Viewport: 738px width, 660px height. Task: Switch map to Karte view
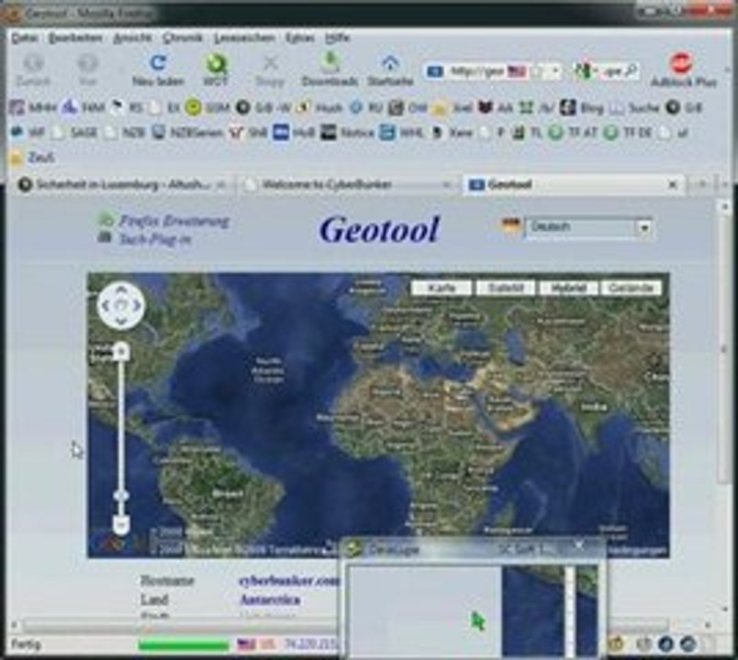441,288
